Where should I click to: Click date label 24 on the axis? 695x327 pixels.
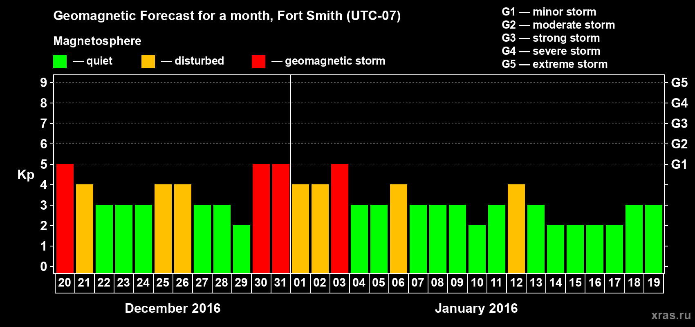point(143,282)
